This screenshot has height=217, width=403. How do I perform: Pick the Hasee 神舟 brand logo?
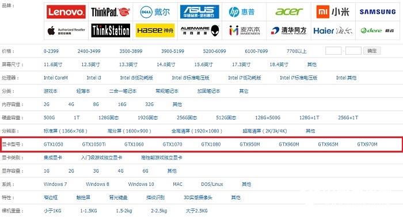tap(155, 31)
